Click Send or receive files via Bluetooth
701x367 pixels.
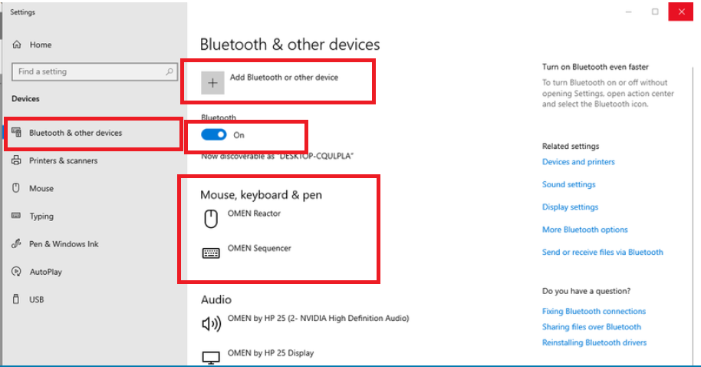pyautogui.click(x=602, y=253)
